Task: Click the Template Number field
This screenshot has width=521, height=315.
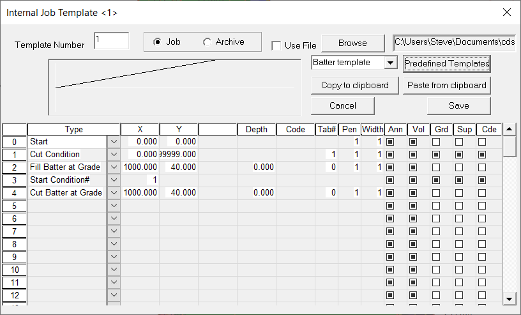Action: (x=111, y=41)
